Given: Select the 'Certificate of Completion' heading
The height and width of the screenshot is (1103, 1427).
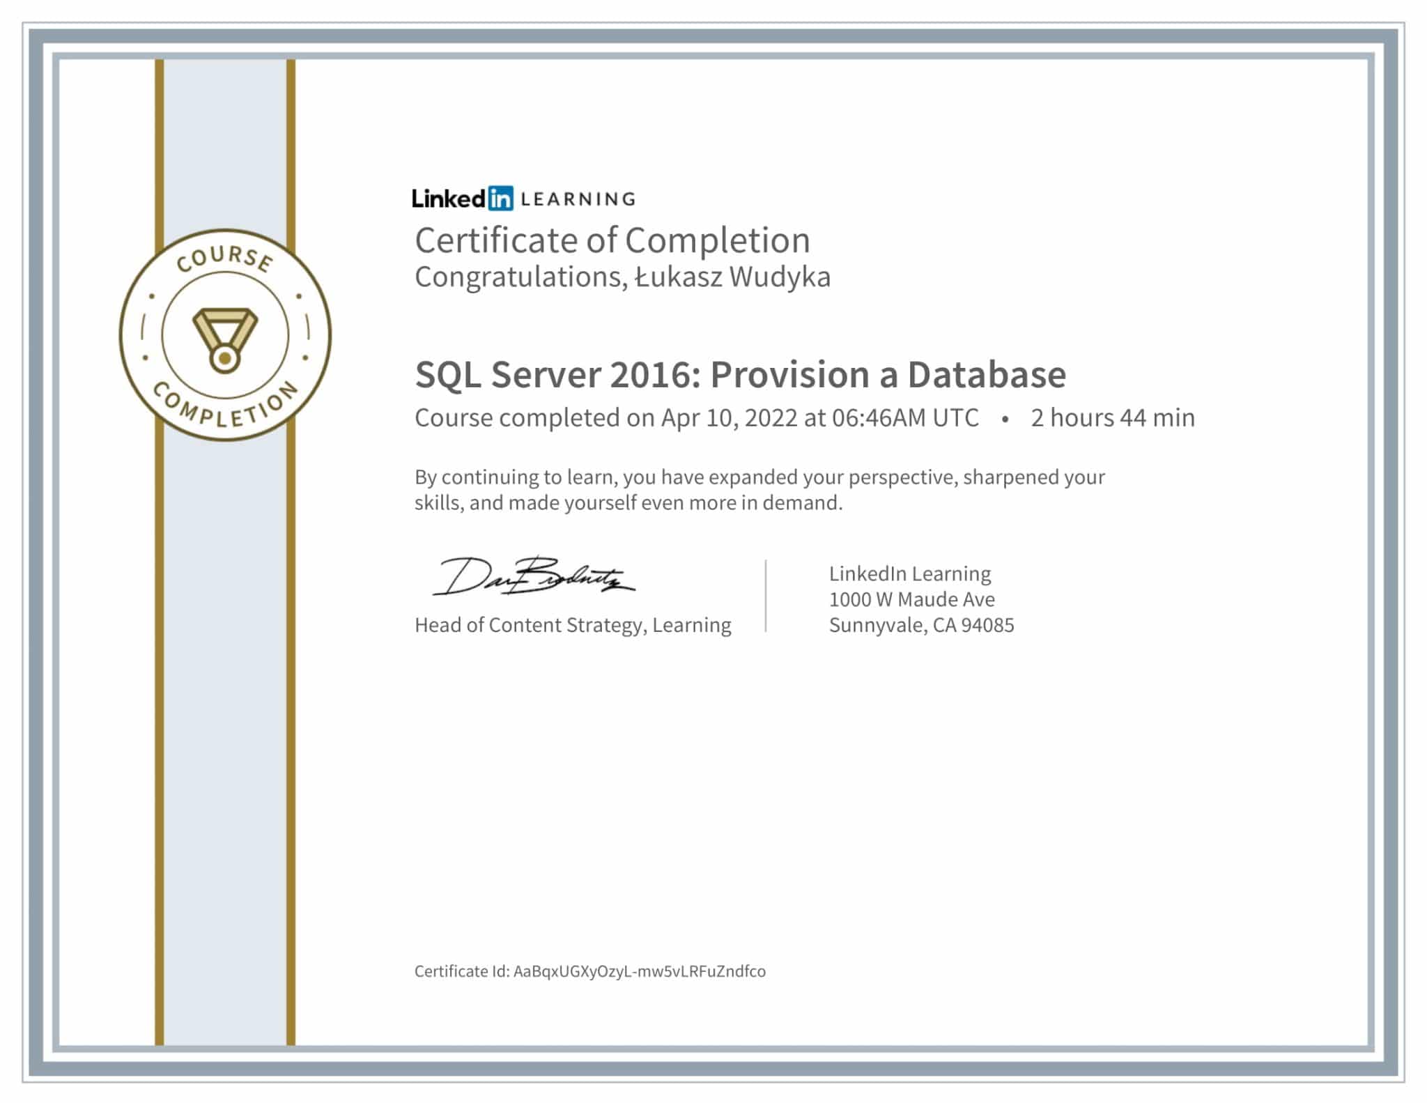Looking at the screenshot, I should tap(612, 242).
